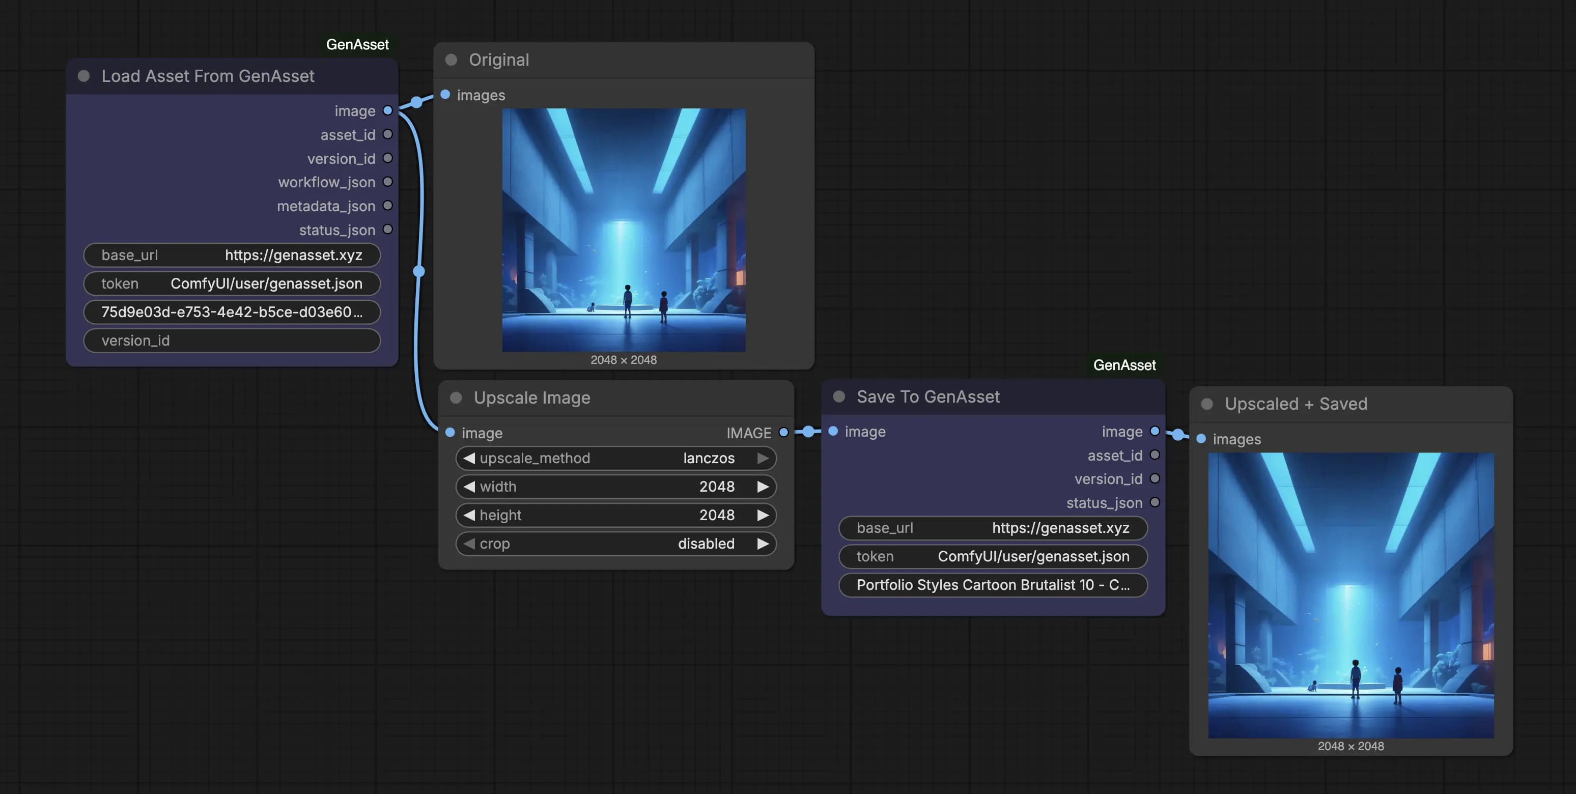1576x794 pixels.
Task: Select previous crop option with left arrow
Action: pyautogui.click(x=469, y=544)
